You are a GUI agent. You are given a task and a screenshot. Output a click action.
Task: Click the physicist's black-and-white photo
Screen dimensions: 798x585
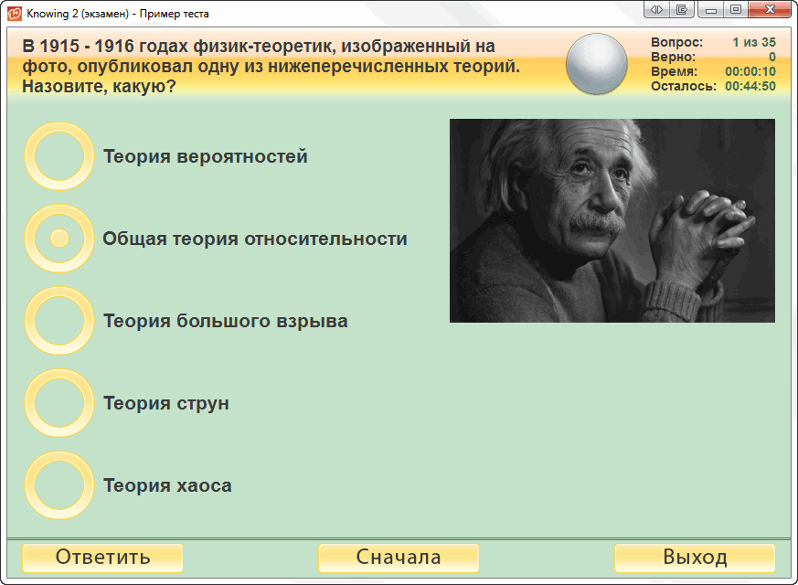click(612, 221)
